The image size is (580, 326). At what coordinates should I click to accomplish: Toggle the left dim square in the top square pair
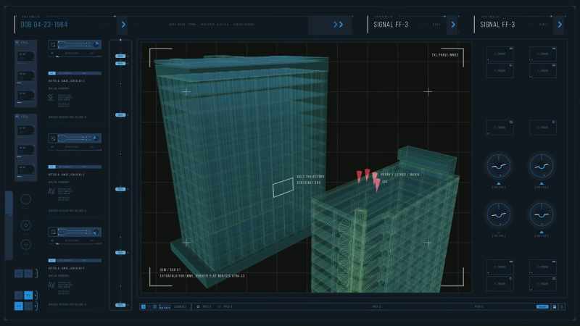coord(19,274)
